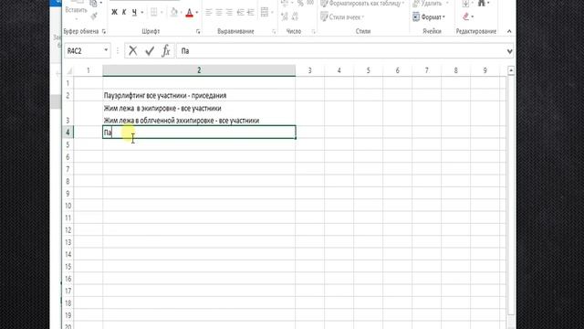The height and width of the screenshot is (329, 584).
Task: Confirm entry with the checkmark button
Action: point(150,51)
